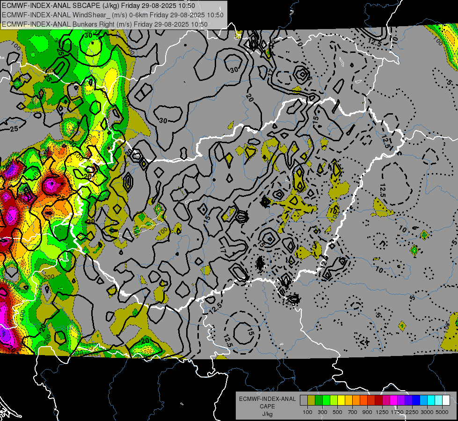Choose the dark red legend swatch
This screenshot has width=458, height=421.
(x=378, y=400)
